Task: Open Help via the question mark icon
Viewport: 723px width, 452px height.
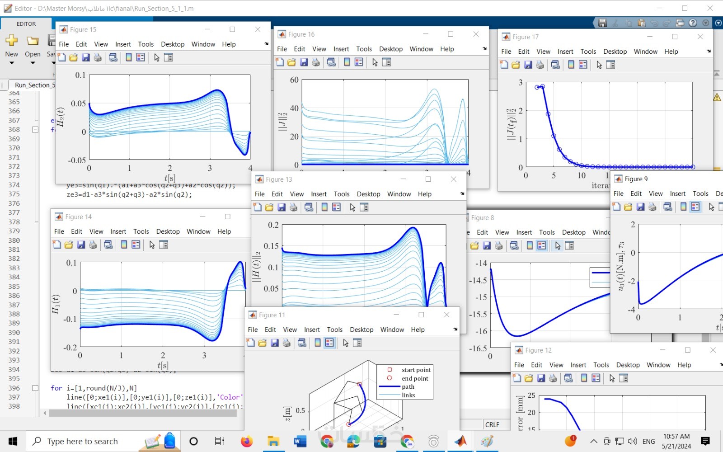Action: pyautogui.click(x=693, y=23)
